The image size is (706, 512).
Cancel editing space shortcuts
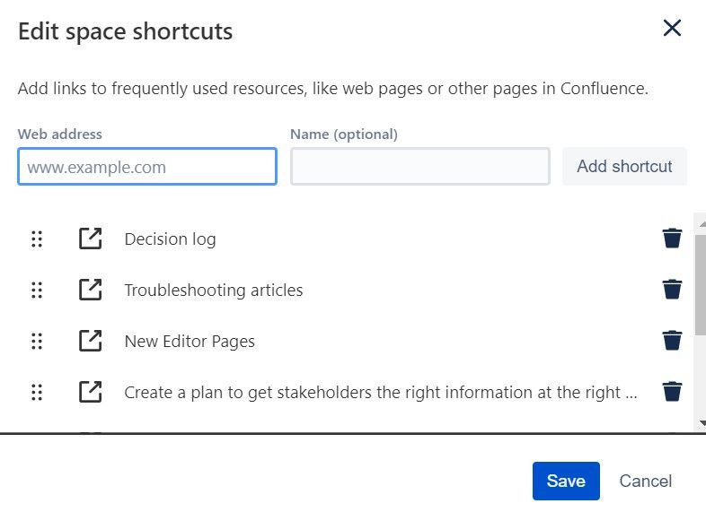[645, 482]
